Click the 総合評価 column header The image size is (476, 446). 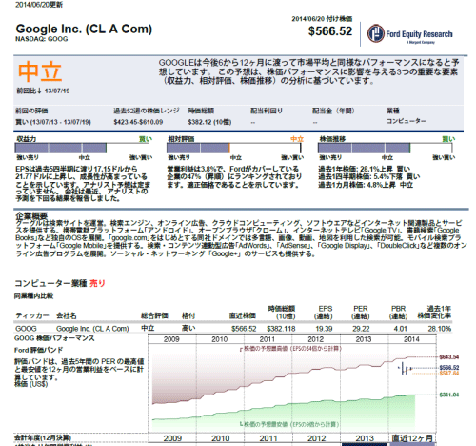[154, 315]
